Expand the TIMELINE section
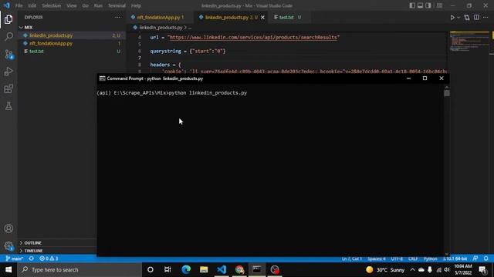The image size is (494, 277). point(56,251)
